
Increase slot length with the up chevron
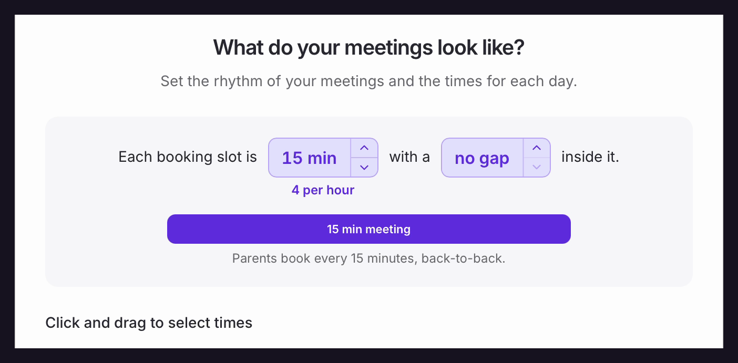[x=364, y=148]
